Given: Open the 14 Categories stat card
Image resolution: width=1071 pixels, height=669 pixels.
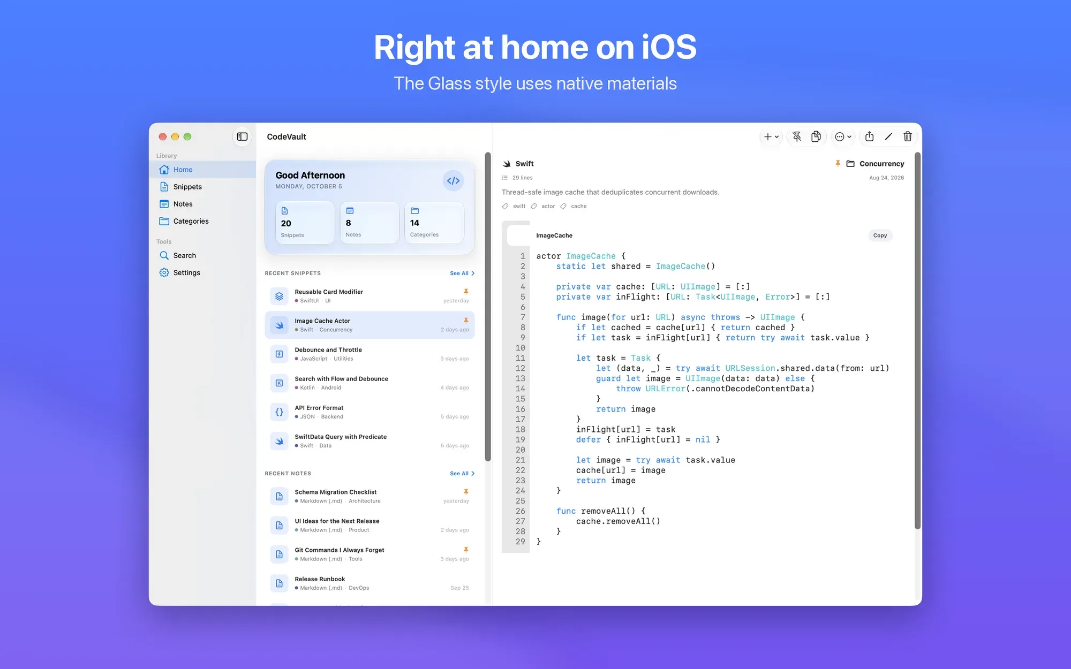Looking at the screenshot, I should click(x=434, y=223).
